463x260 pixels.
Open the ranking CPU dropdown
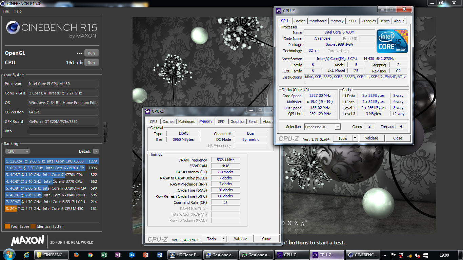click(17, 151)
